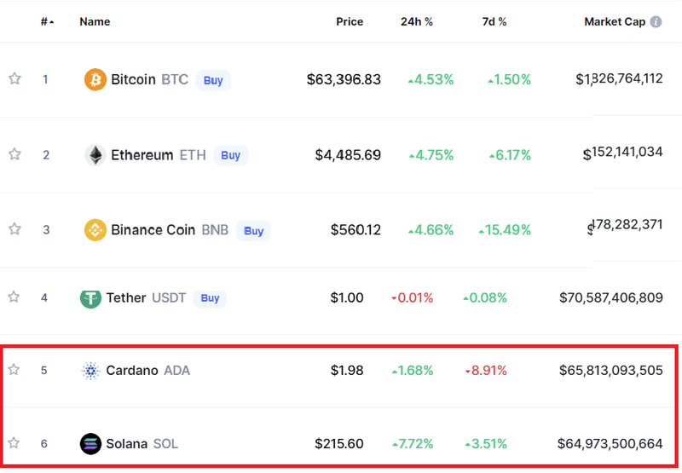Screen dimensions: 682x473
Task: Sort coins by Name column header
Action: pos(95,22)
